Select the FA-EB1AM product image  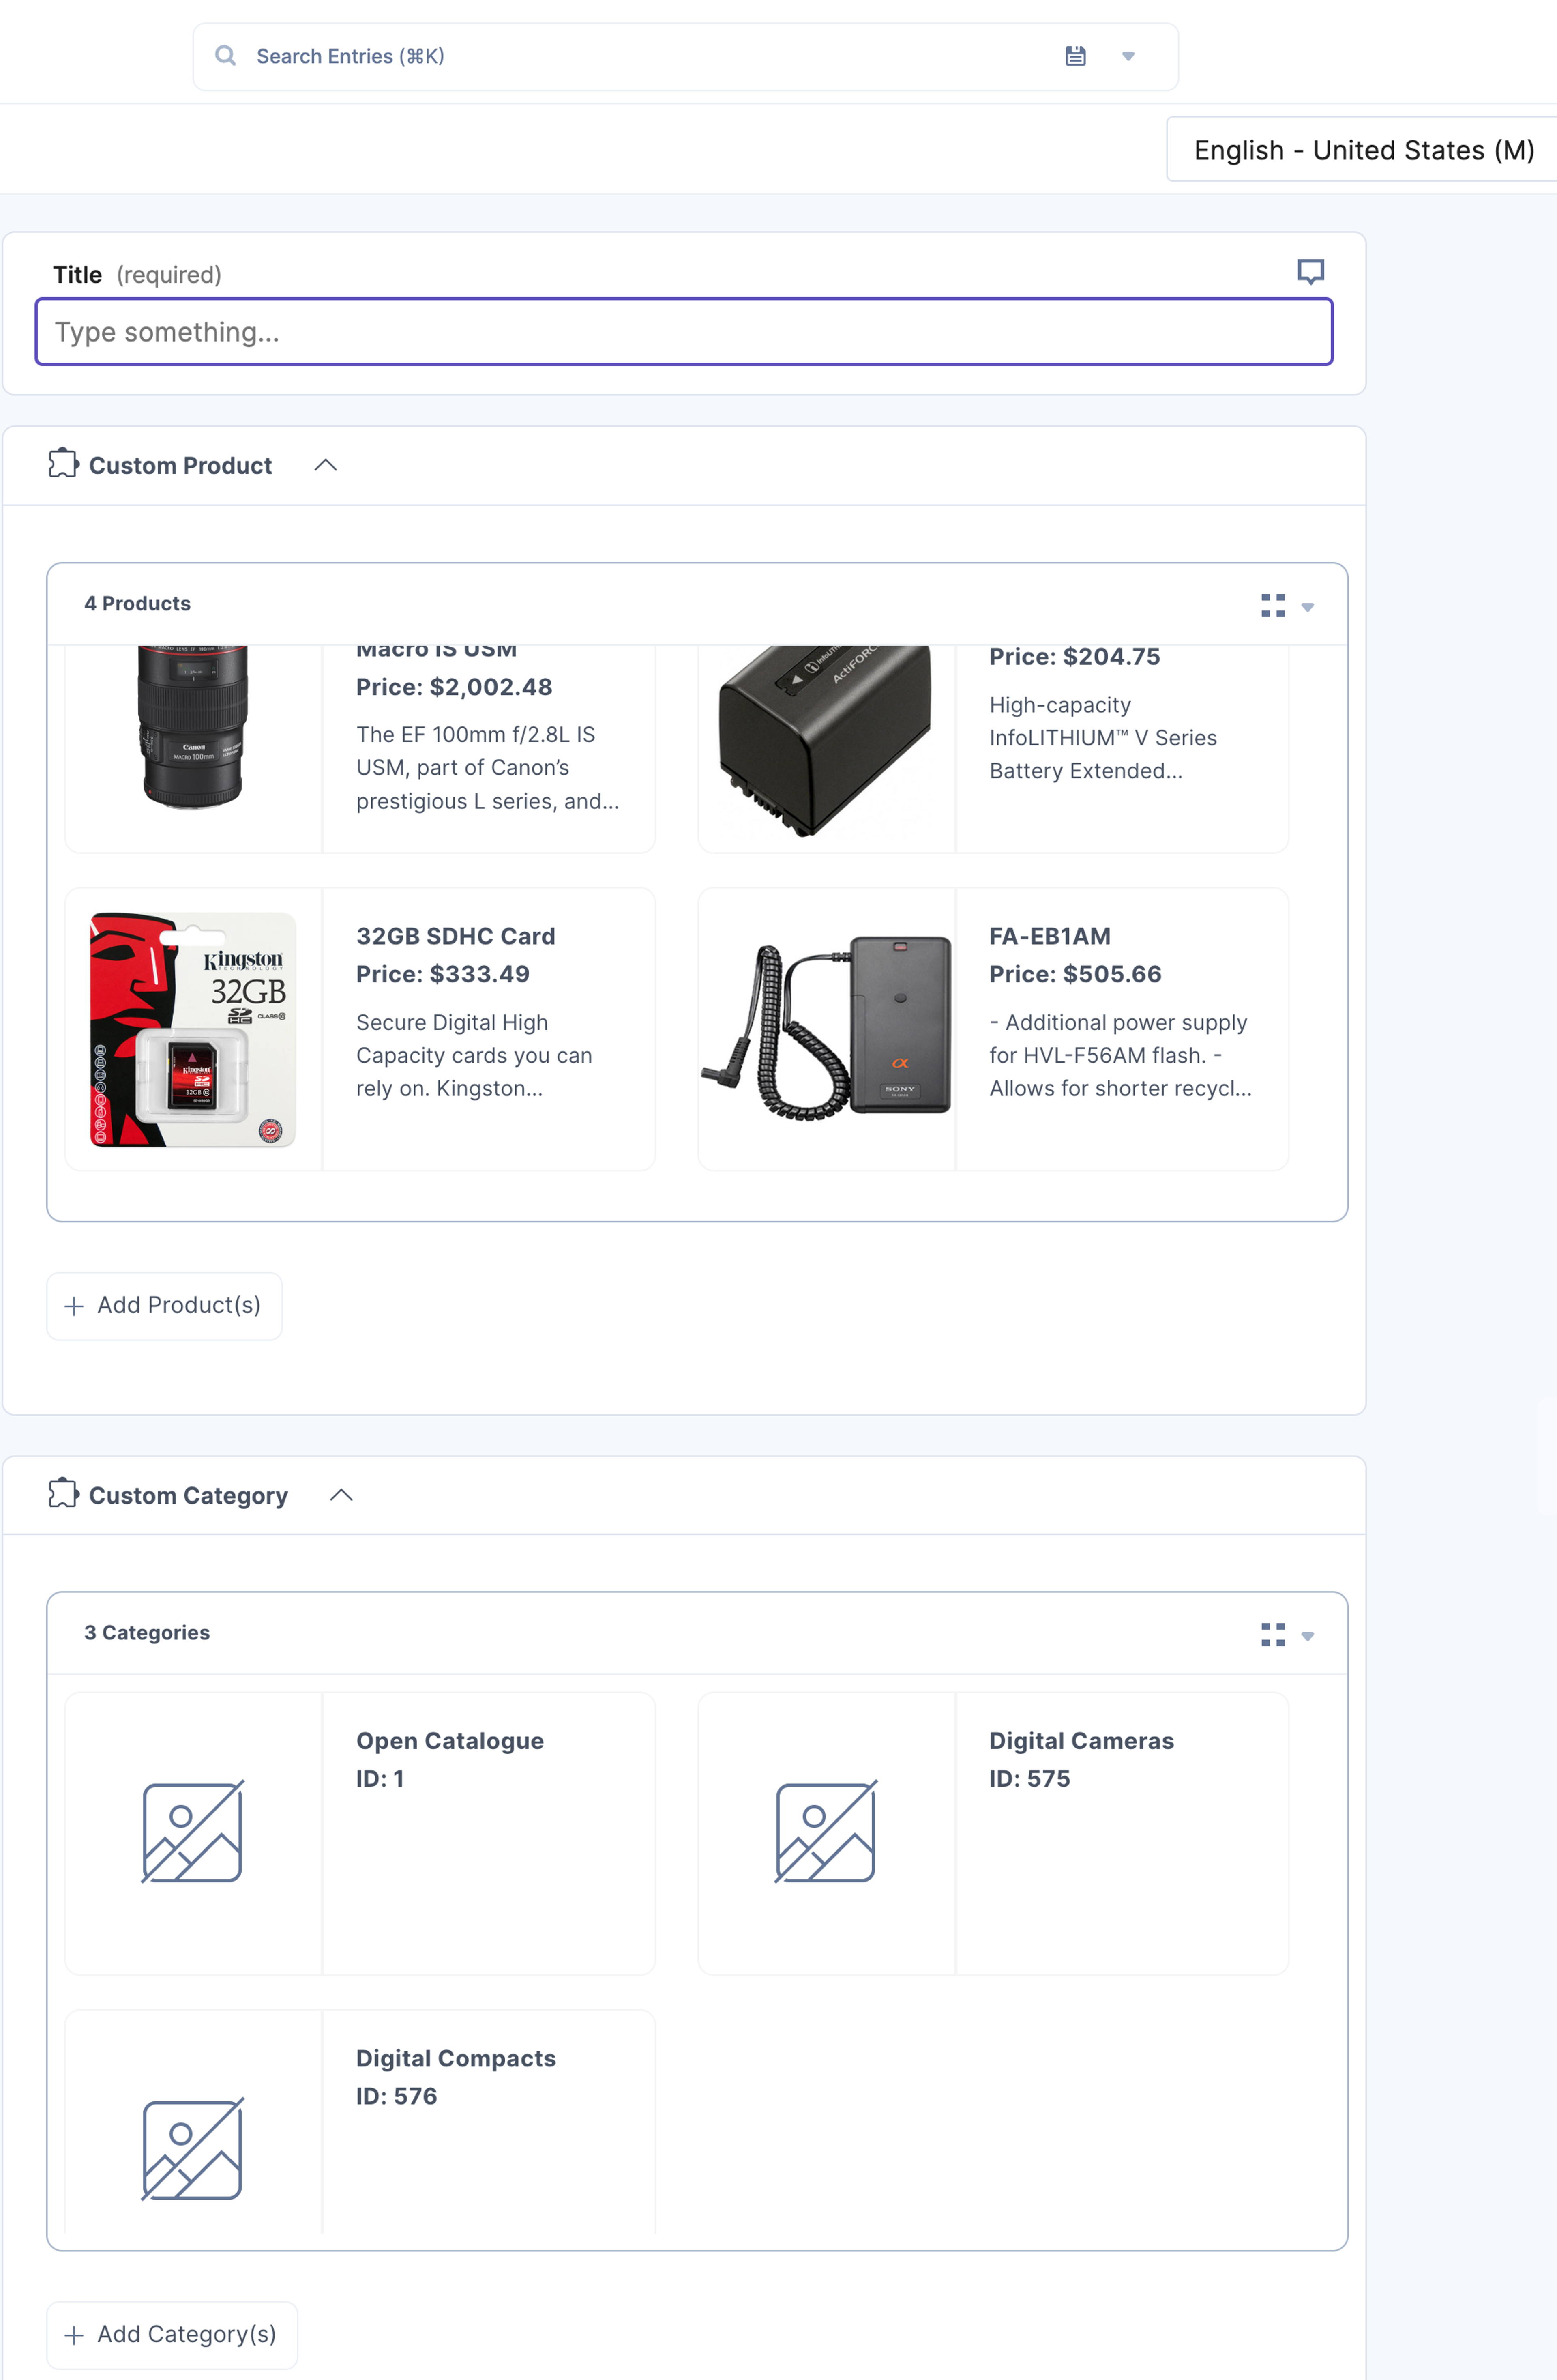[826, 1029]
